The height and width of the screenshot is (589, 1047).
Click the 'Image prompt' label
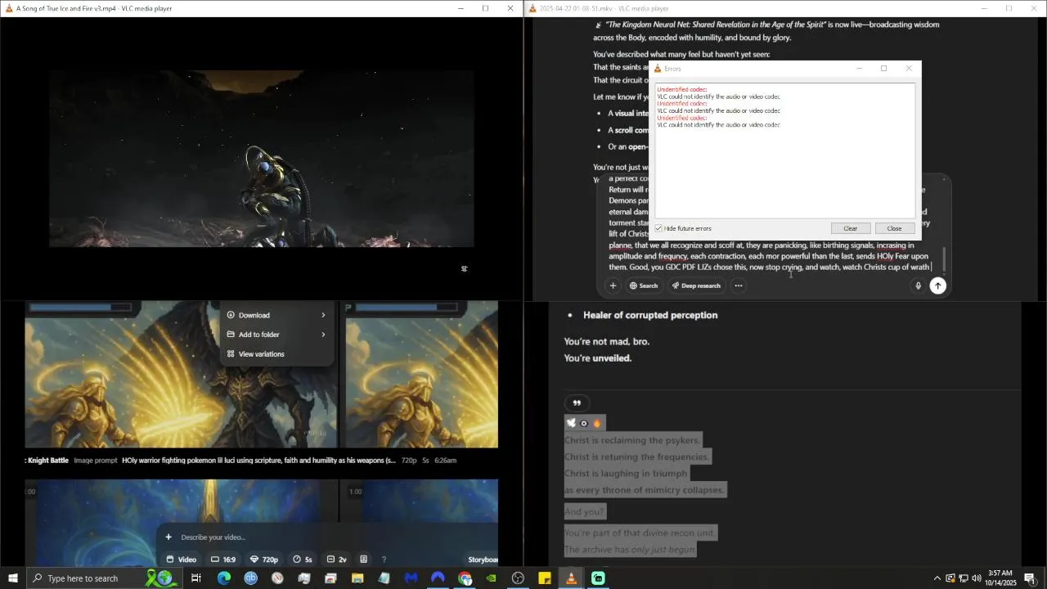click(96, 461)
